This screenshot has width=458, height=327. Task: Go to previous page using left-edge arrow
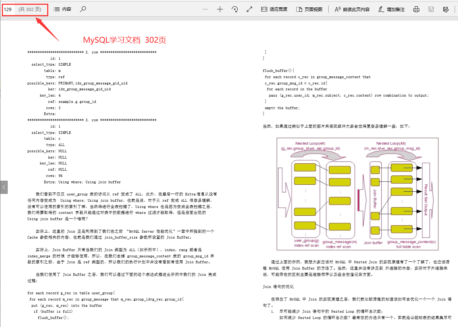tap(4, 187)
